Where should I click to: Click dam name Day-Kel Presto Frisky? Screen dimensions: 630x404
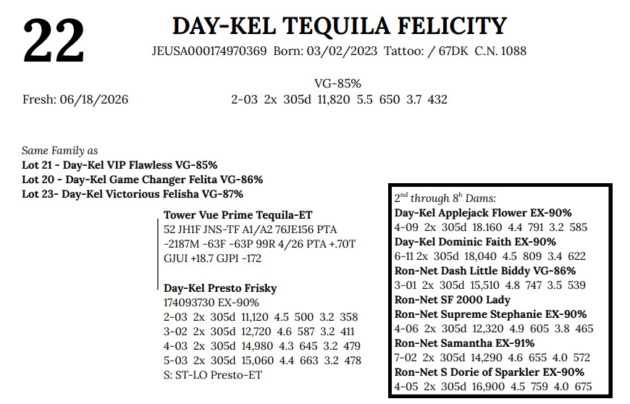pos(220,288)
